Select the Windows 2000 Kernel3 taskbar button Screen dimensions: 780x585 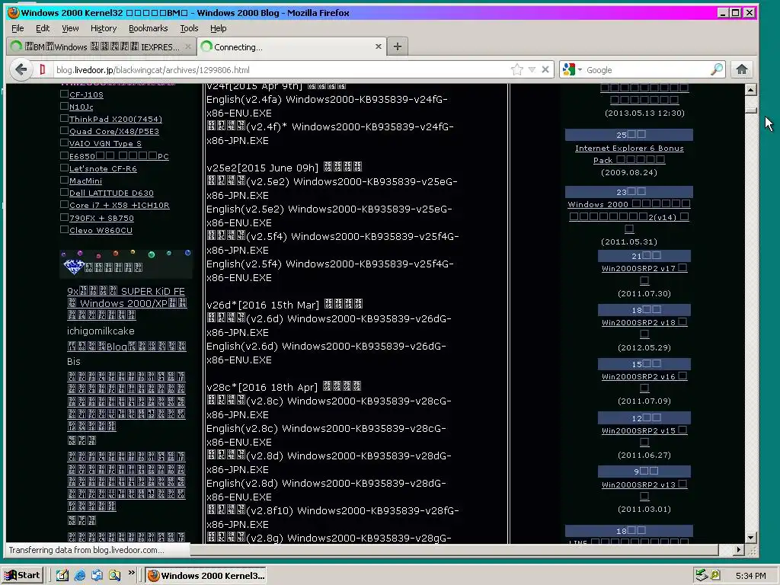(206, 576)
